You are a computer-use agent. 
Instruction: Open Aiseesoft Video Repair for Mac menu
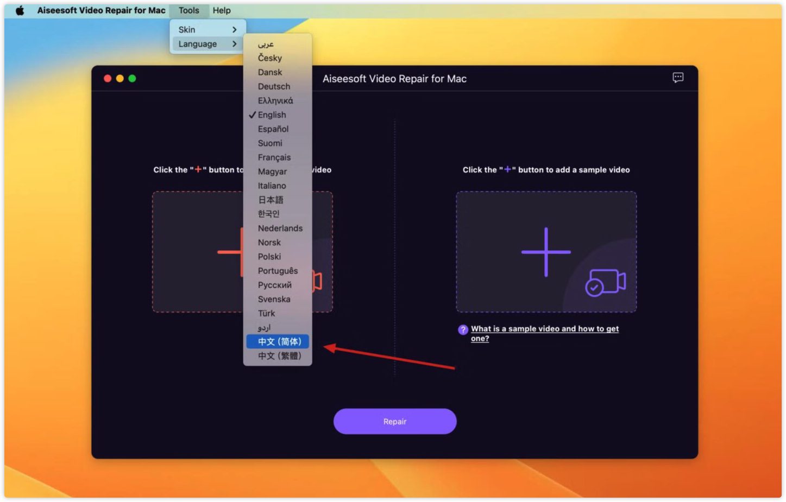pyautogui.click(x=101, y=10)
